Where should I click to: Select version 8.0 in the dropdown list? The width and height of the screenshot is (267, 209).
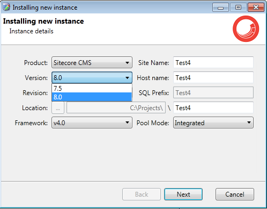[x=92, y=97]
